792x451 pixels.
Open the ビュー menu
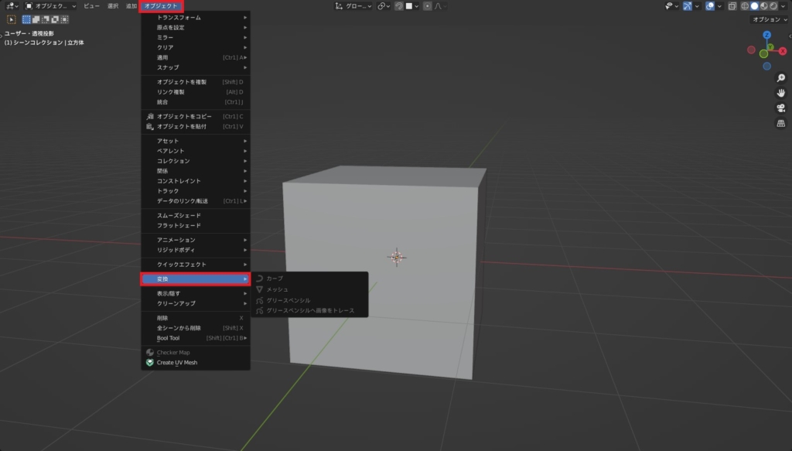[x=92, y=6]
